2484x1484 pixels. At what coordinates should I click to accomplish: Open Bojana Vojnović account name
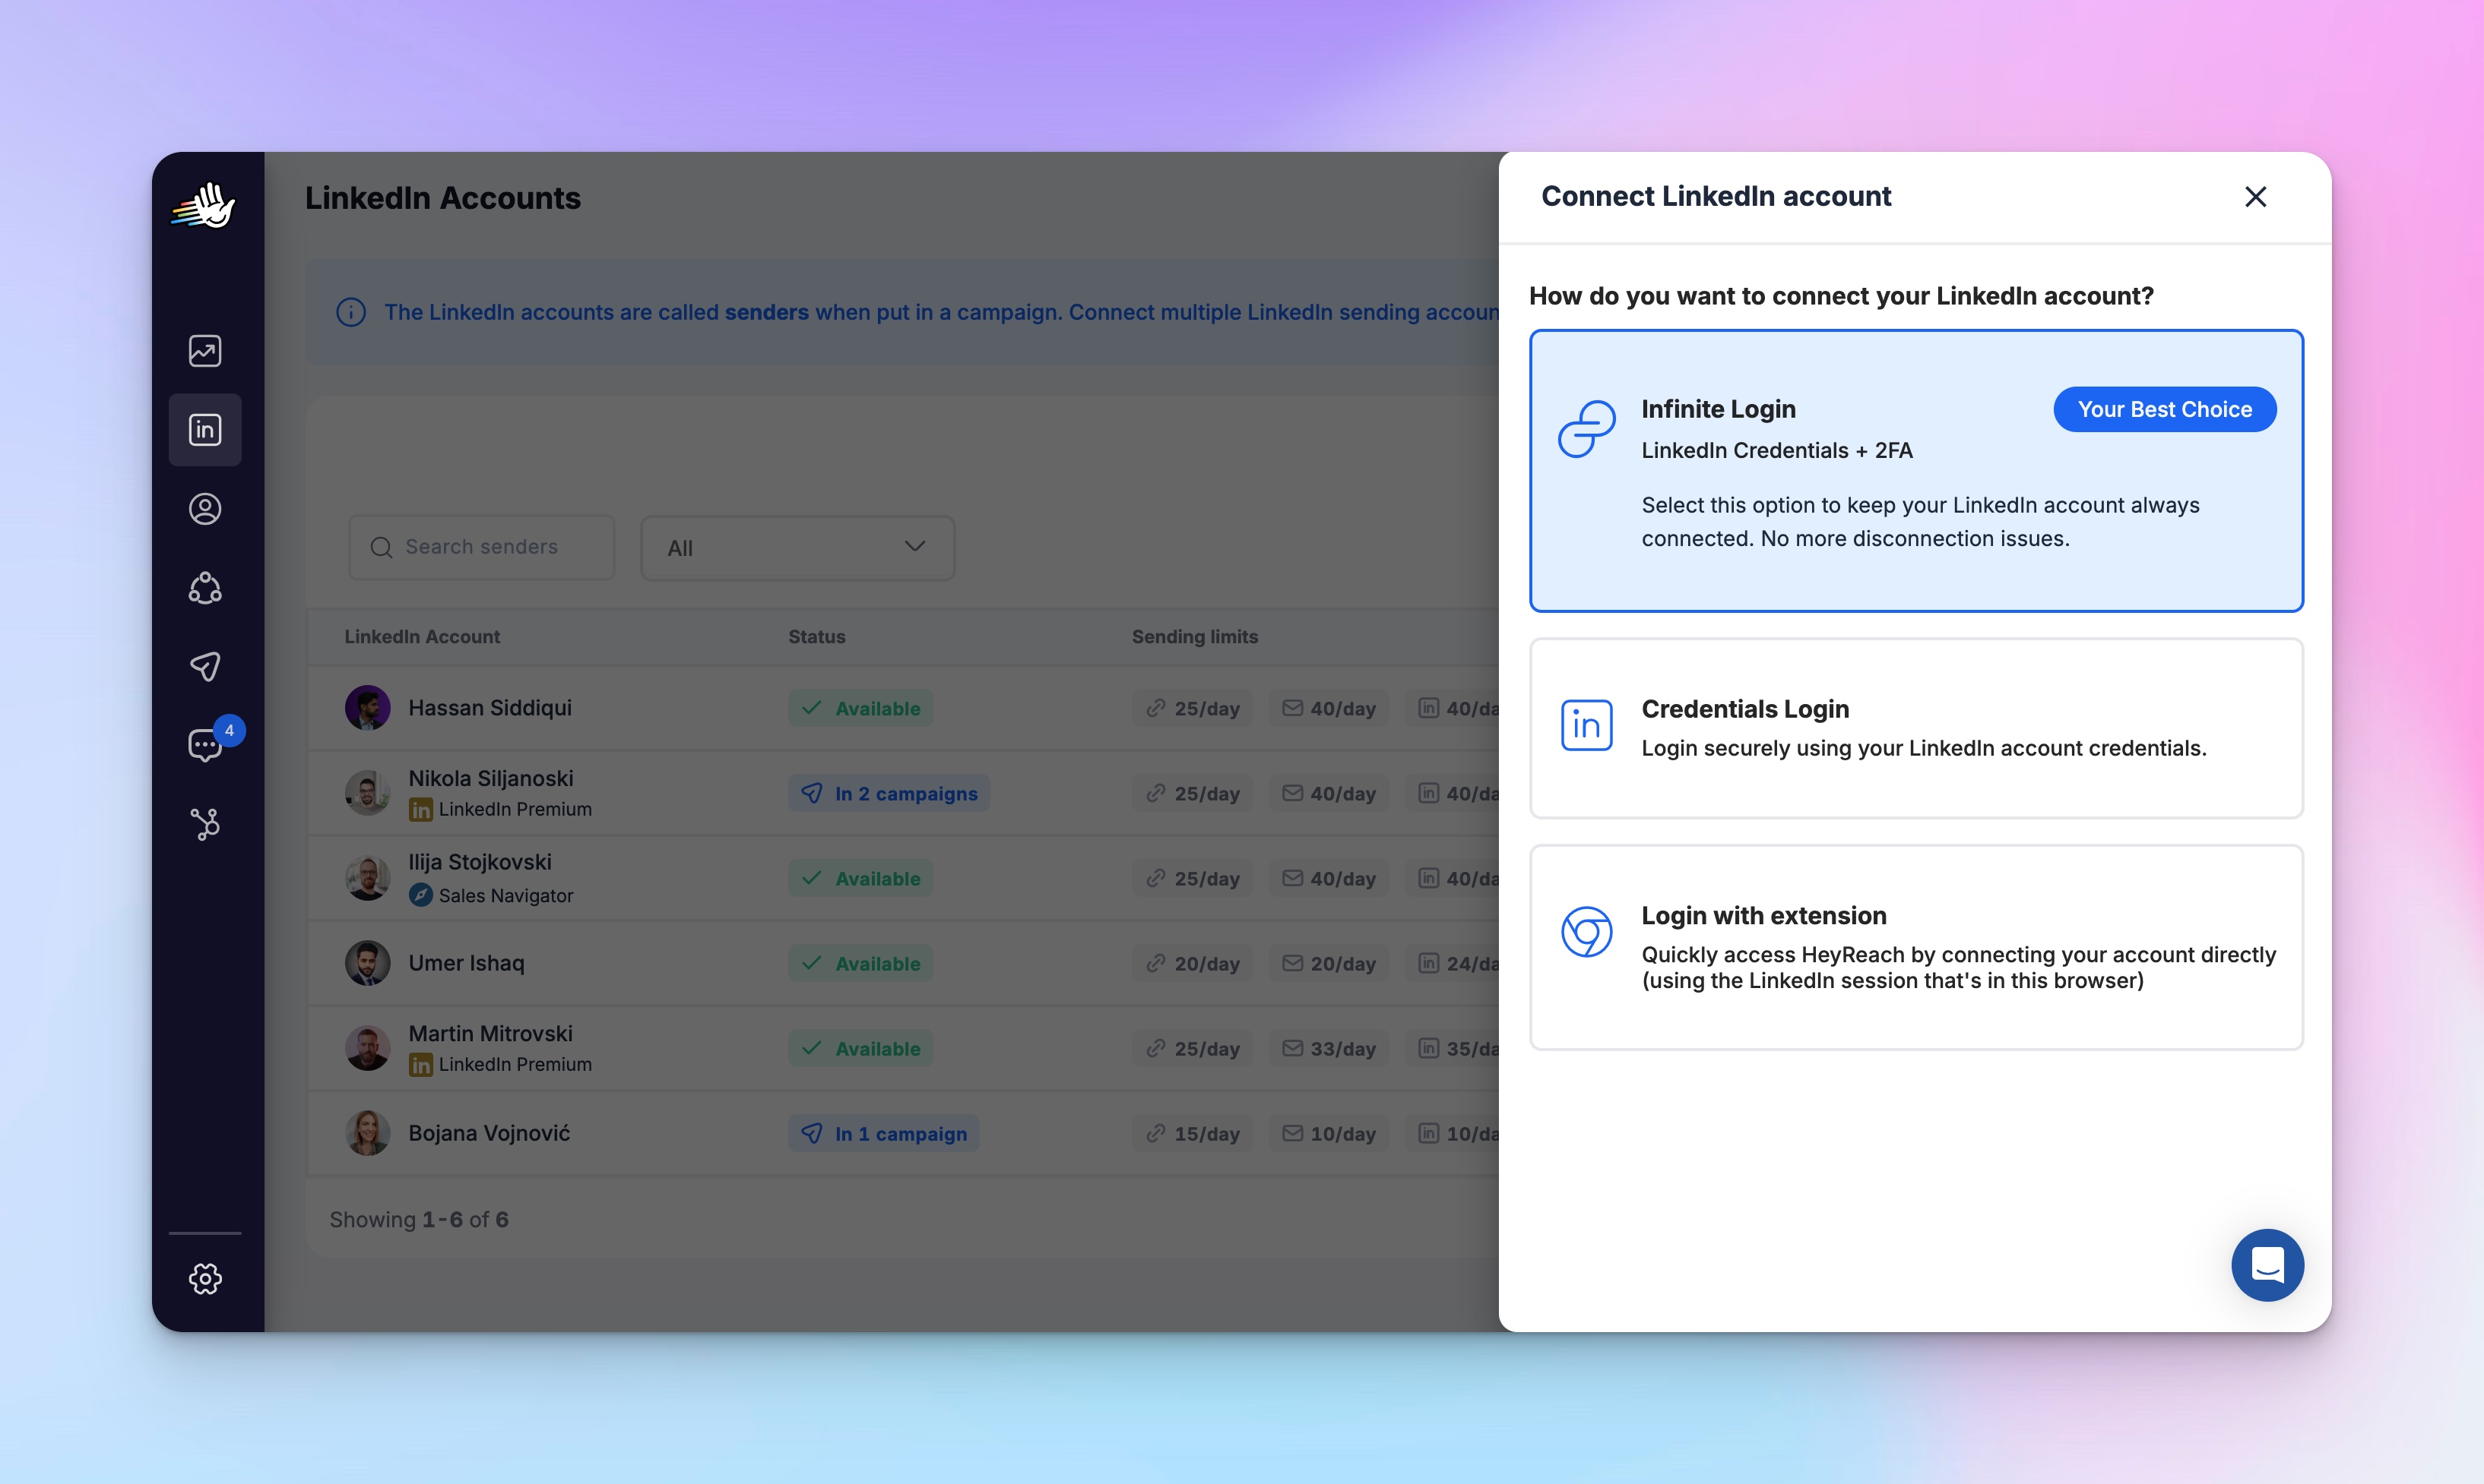[x=490, y=1133]
